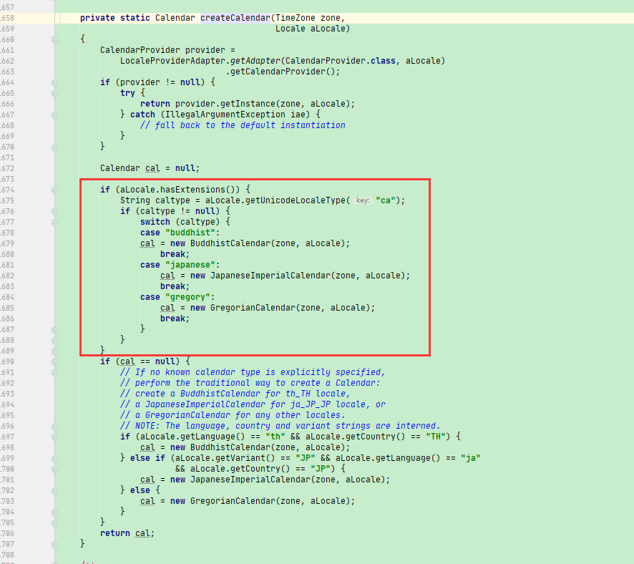Click method end fold marker at line 707

pos(55,544)
